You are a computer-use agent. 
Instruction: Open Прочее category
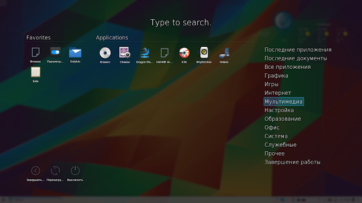click(x=274, y=153)
